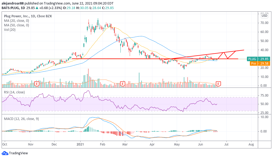The image size is (273, 158).
Task: Click the 40.00 price axis label
Action: [264, 50]
